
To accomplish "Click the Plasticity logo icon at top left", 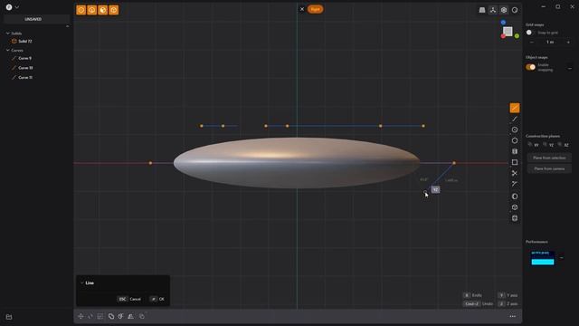I will (9, 7).
